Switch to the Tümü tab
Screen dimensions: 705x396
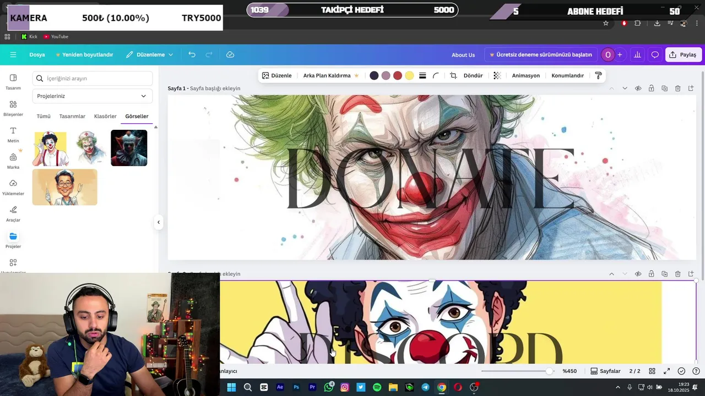point(44,116)
